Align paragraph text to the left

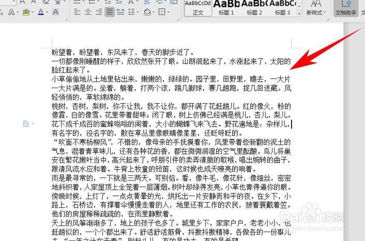77,12
